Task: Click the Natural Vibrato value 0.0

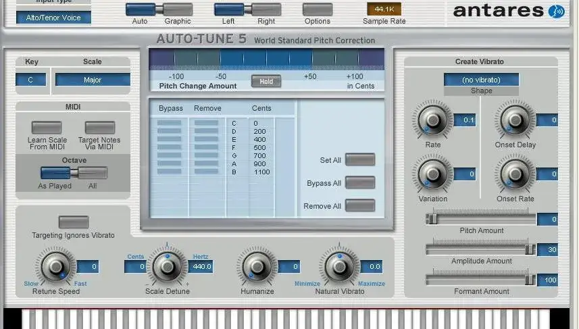Action: [x=372, y=267]
